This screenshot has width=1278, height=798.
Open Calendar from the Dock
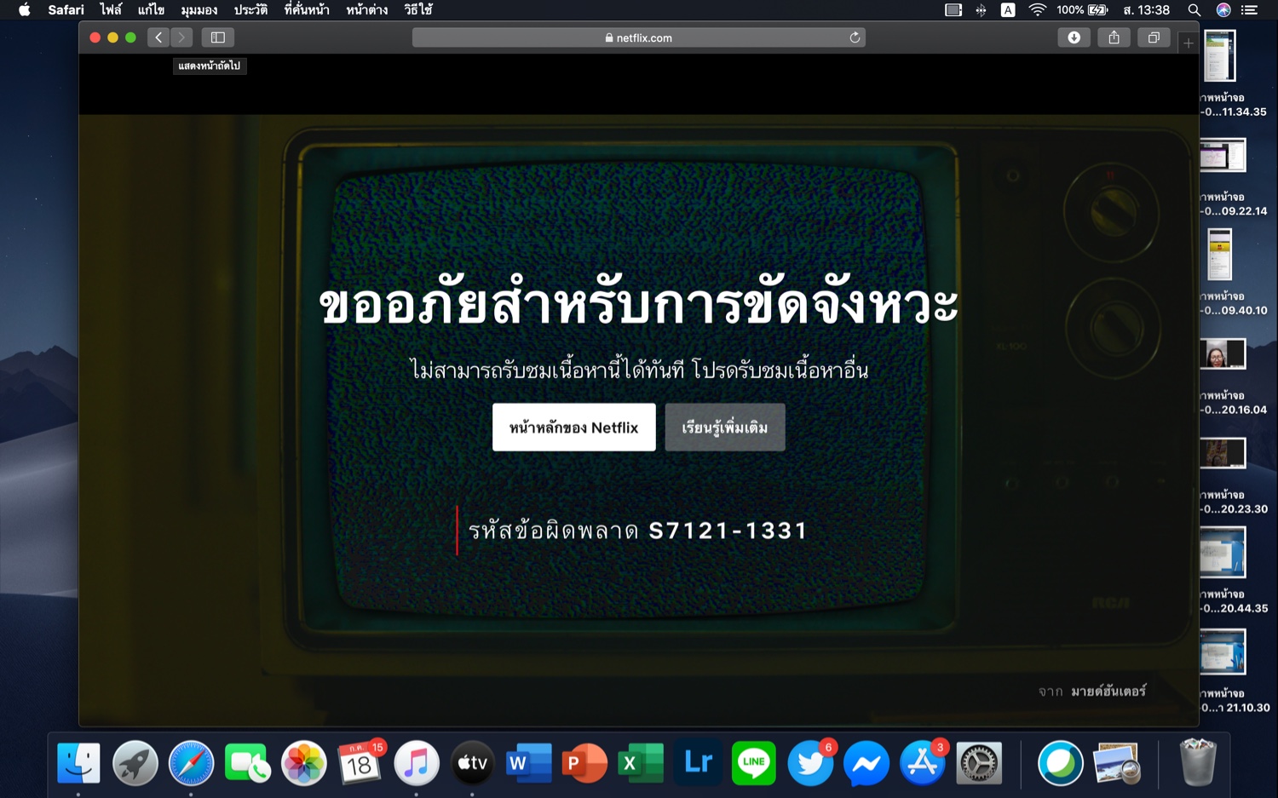pos(360,763)
